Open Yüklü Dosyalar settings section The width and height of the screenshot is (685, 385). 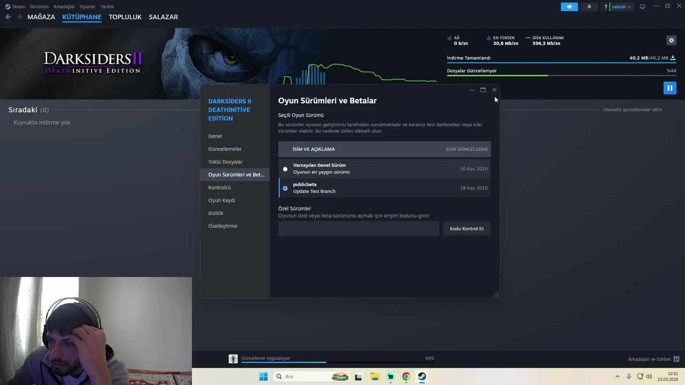coord(234,162)
